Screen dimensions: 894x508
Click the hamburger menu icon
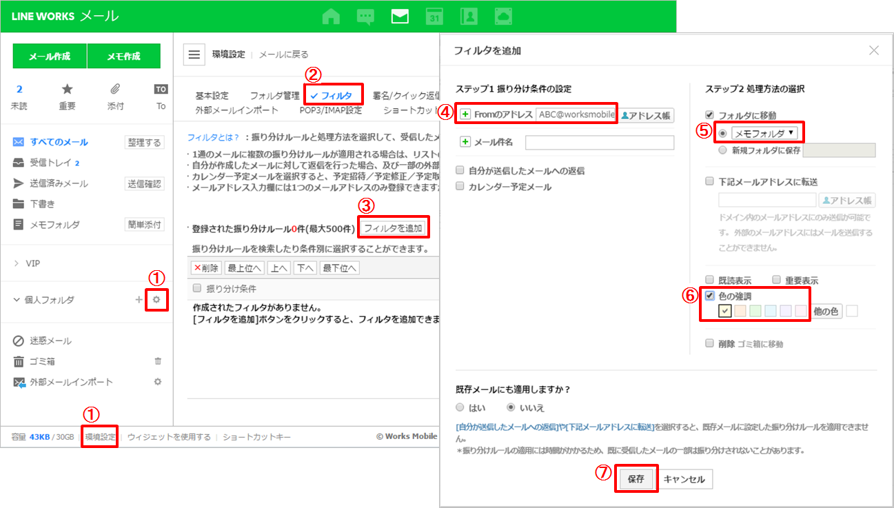pos(195,54)
